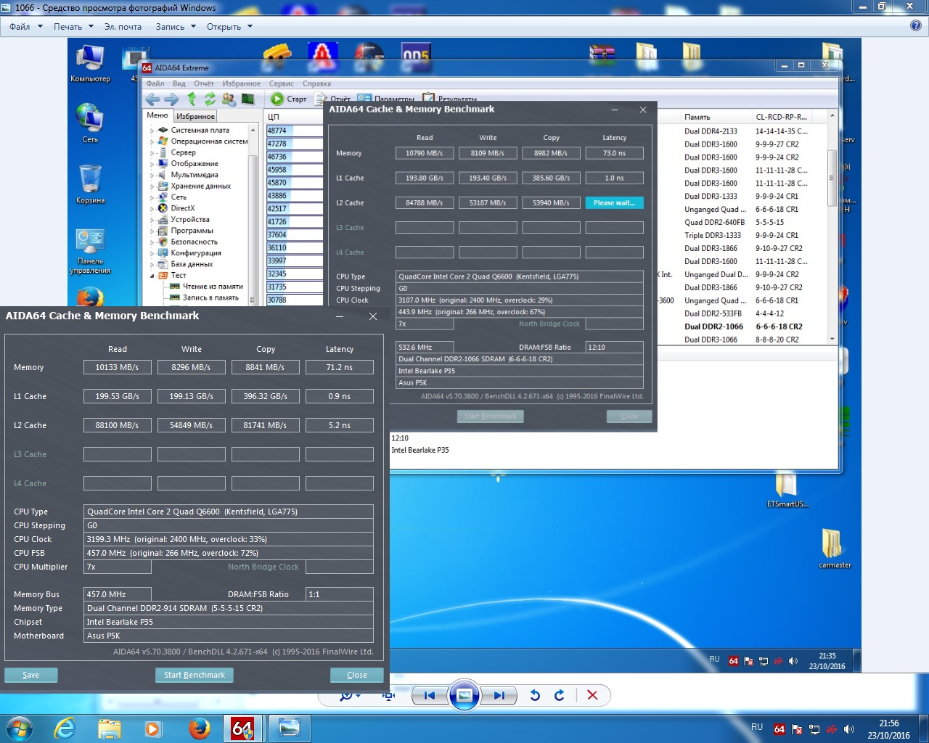Click the RU language indicator on the taskbar
The width and height of the screenshot is (929, 743).
757,727
